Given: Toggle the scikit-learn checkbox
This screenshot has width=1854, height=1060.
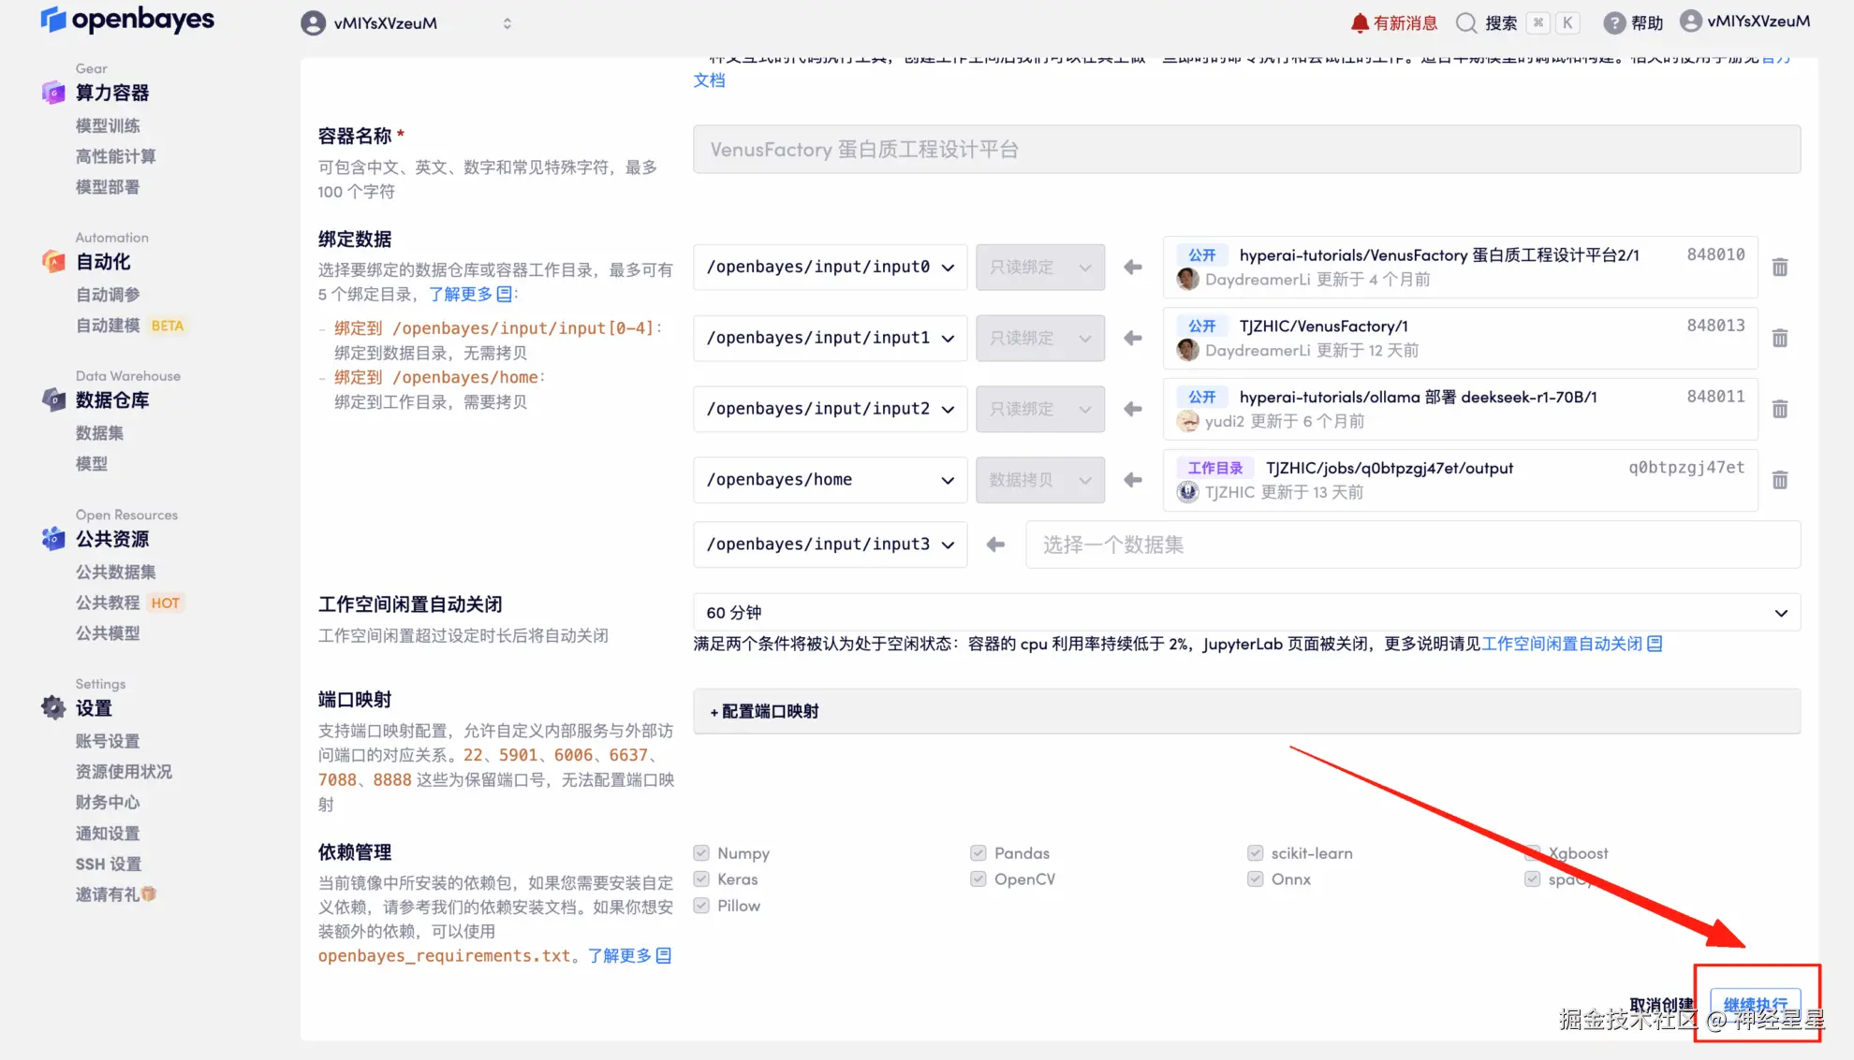Looking at the screenshot, I should point(1255,852).
